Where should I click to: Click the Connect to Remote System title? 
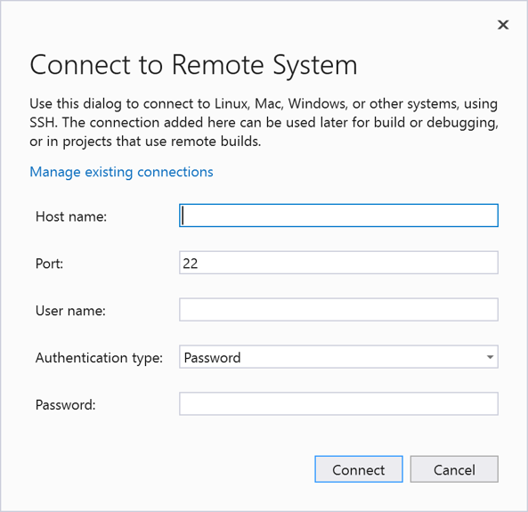(193, 65)
